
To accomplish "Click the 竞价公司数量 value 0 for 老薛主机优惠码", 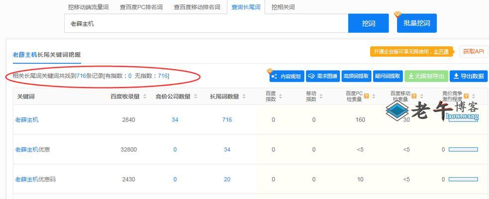I will point(175,180).
